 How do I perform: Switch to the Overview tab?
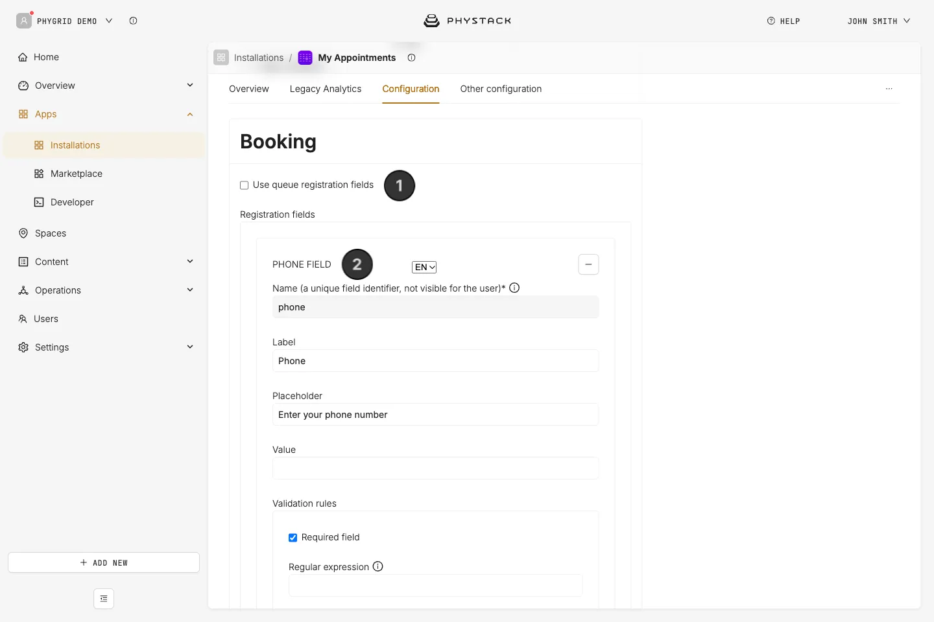[x=249, y=89]
